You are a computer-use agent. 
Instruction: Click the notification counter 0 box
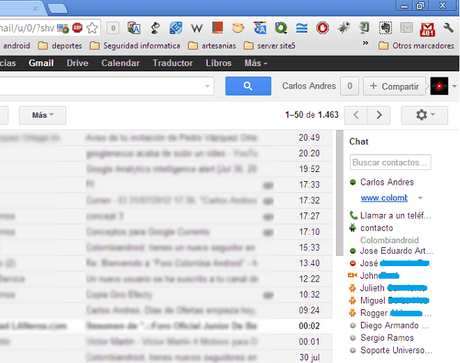tap(349, 86)
